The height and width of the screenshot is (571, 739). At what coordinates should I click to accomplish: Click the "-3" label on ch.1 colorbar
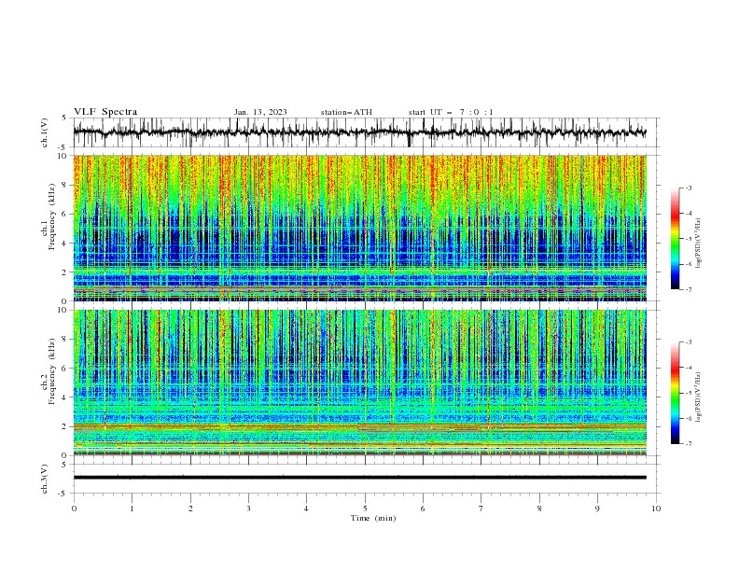[688, 188]
